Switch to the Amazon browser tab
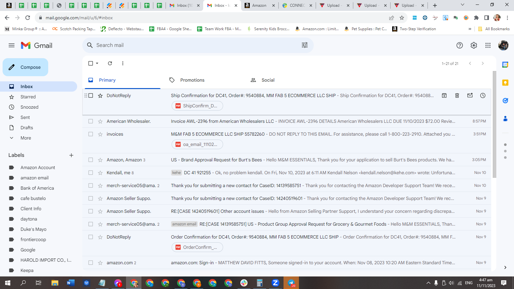The width and height of the screenshot is (514, 289). point(259,5)
